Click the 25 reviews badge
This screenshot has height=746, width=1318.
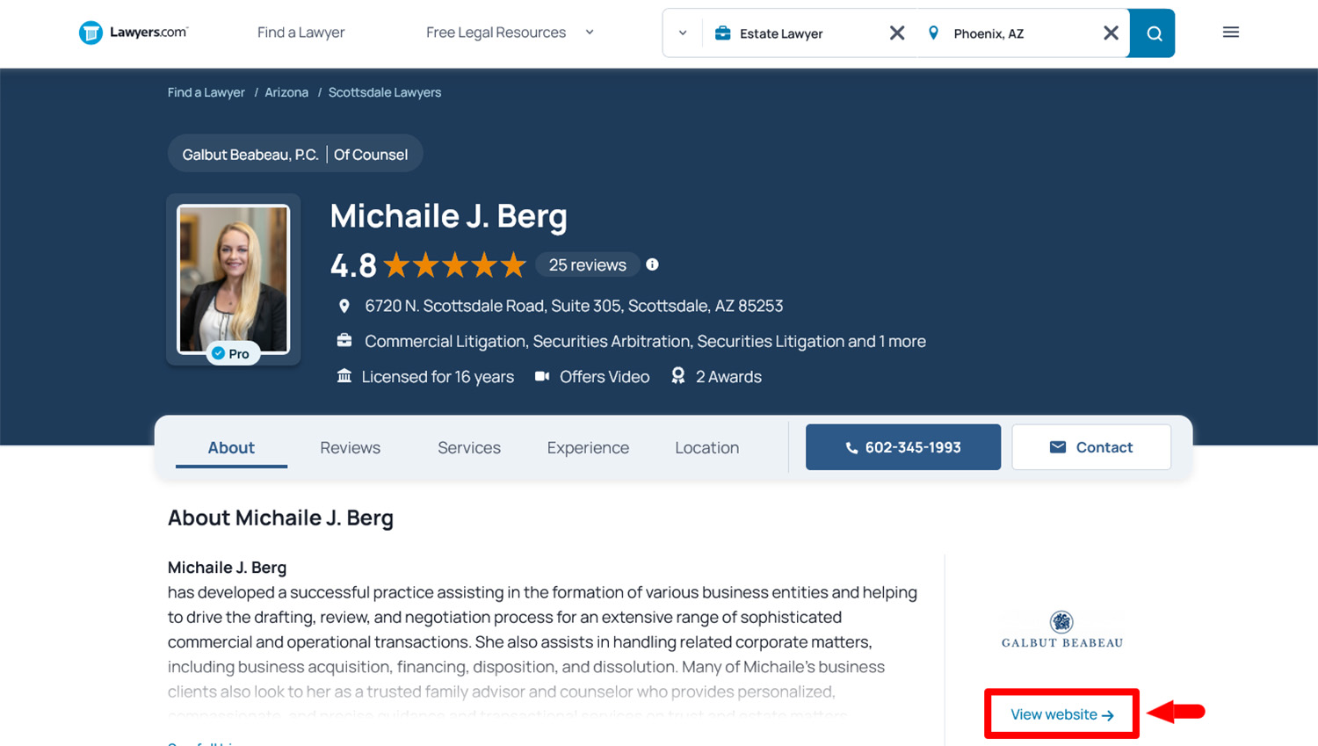click(x=587, y=264)
